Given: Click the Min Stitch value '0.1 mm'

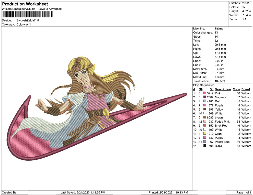Looking at the screenshot, I should click(x=220, y=73).
